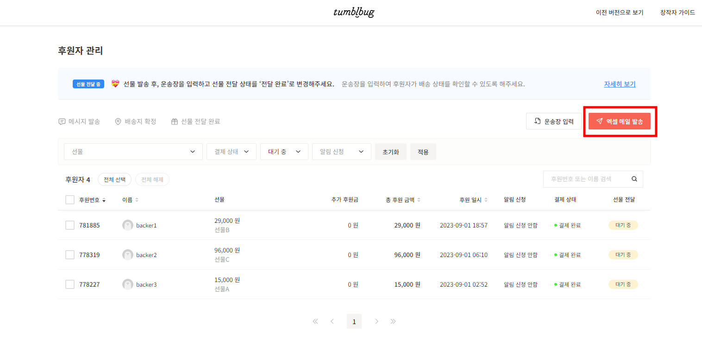Go to the first page arrow

(x=315, y=321)
